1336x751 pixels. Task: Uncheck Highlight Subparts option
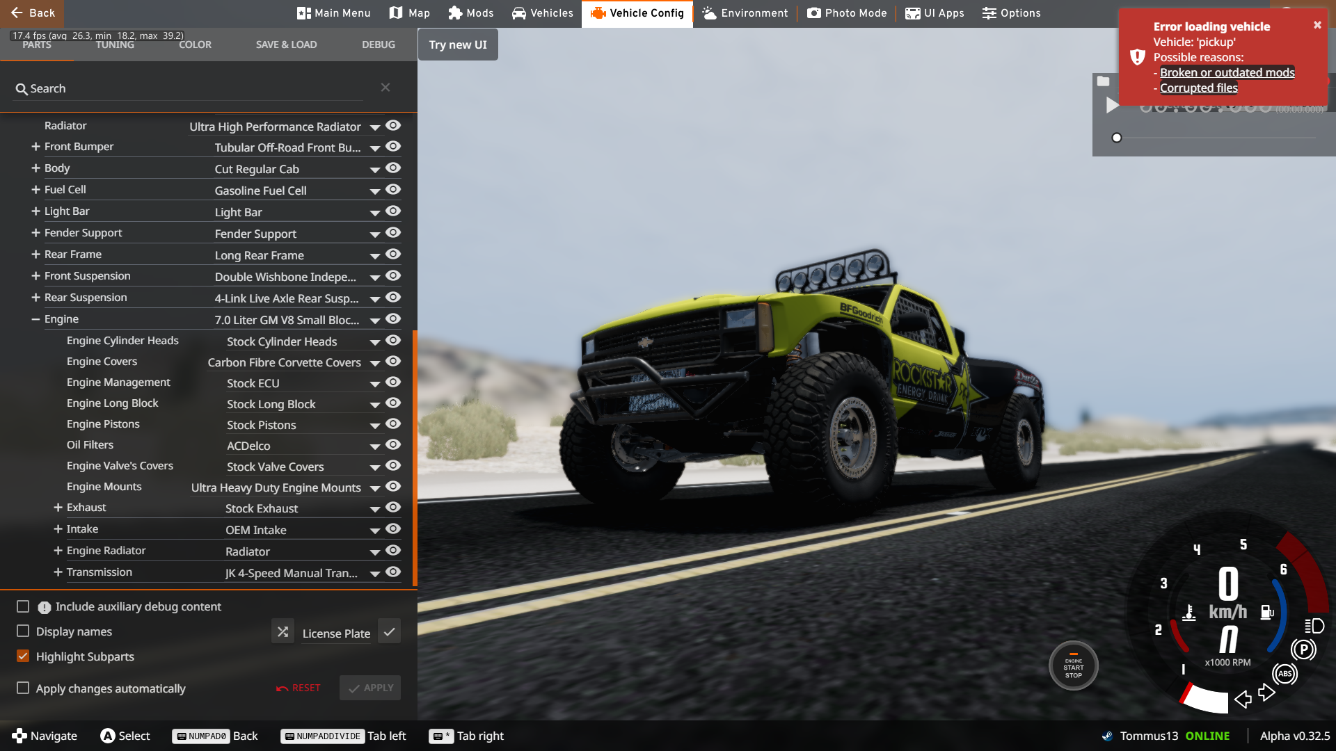[x=23, y=656]
